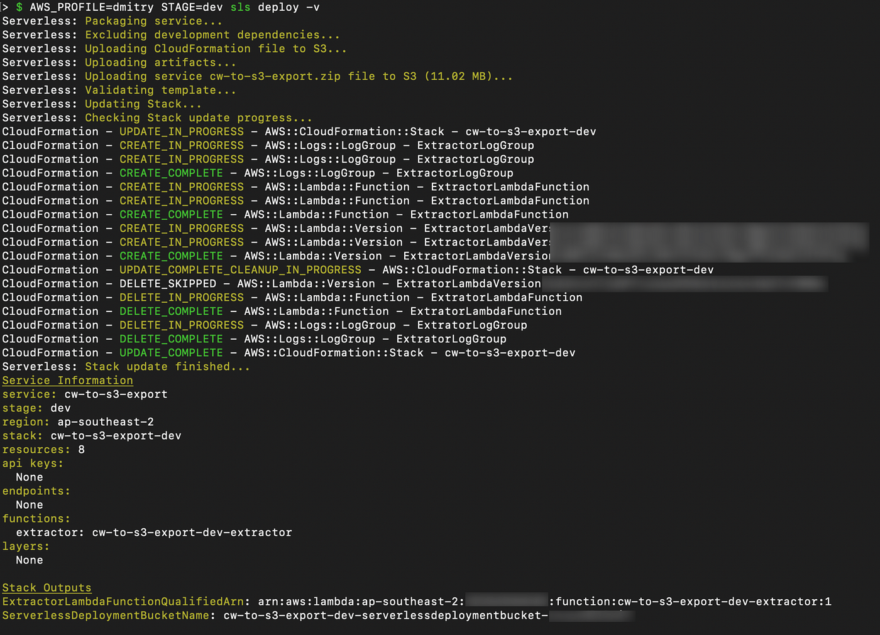
Task: Click the 'layers:' label
Action: (26, 546)
